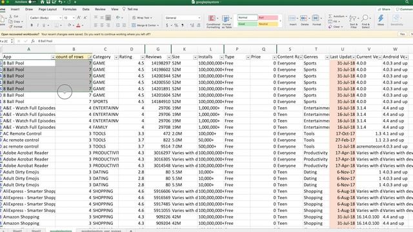The height and width of the screenshot is (232, 413).
Task: Click the Ideas lightning icon
Action: coord(381,19)
